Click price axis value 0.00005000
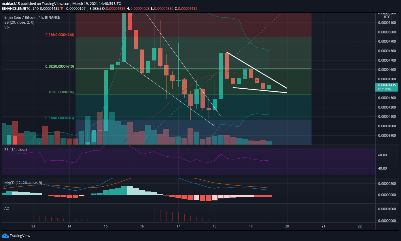The height and width of the screenshot is (241, 401). point(387,32)
